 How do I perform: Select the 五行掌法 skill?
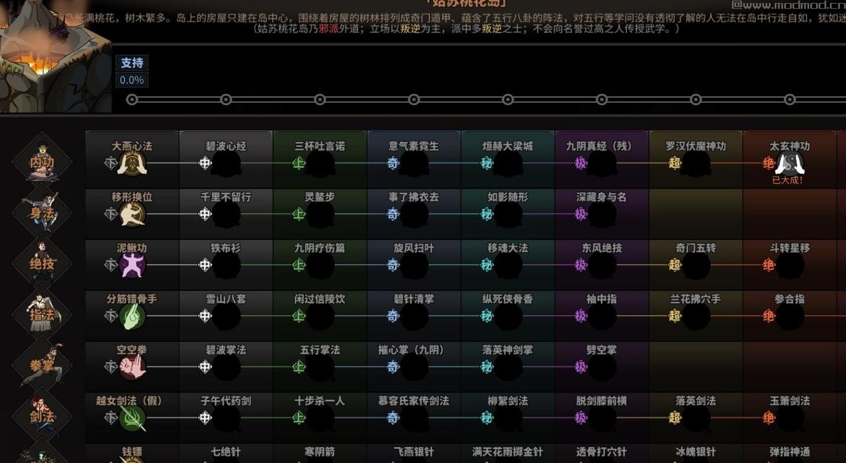click(x=319, y=367)
